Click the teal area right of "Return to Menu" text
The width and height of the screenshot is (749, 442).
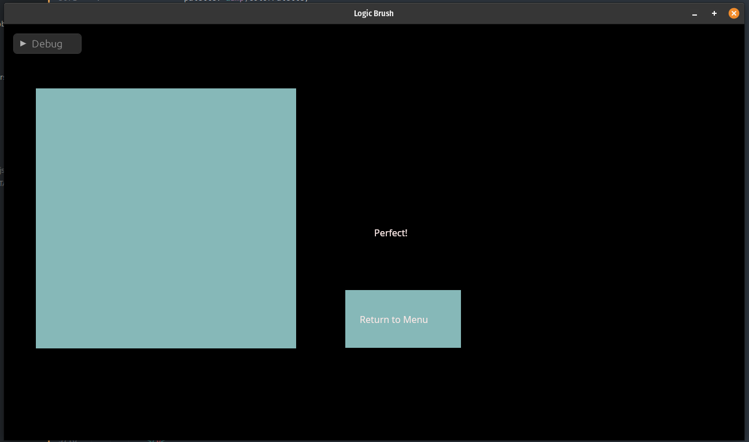click(445, 320)
